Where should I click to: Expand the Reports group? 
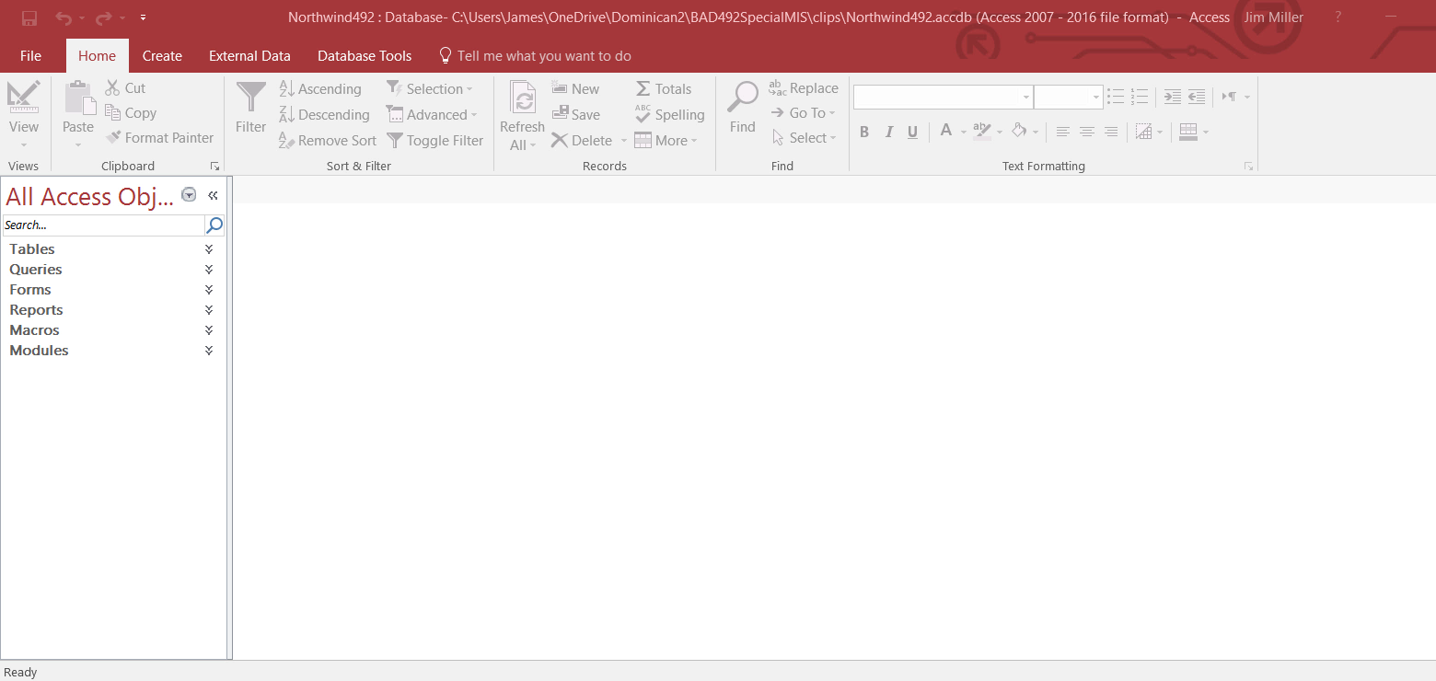click(x=209, y=310)
